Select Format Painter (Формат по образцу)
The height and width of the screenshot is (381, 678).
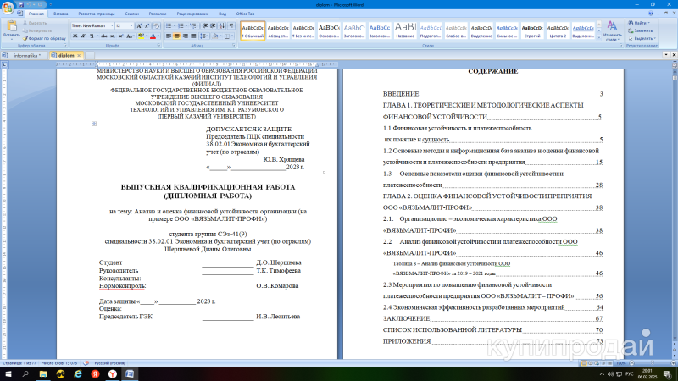[46, 39]
